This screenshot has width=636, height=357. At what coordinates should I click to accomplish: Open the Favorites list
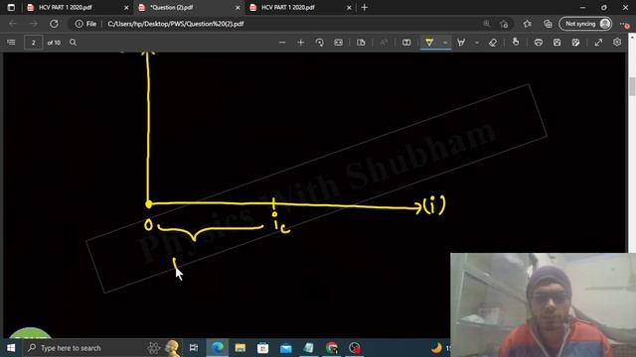coord(527,24)
